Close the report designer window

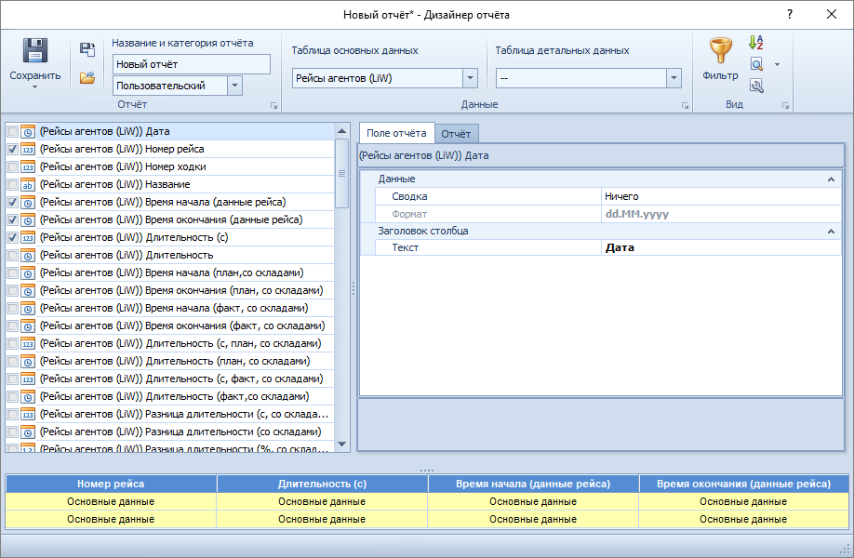tap(831, 14)
